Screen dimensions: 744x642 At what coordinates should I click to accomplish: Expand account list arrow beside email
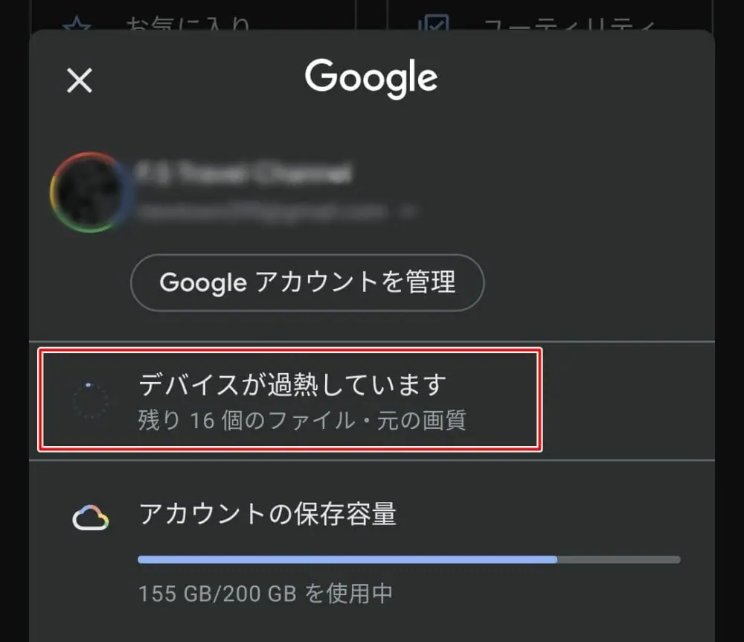point(407,212)
